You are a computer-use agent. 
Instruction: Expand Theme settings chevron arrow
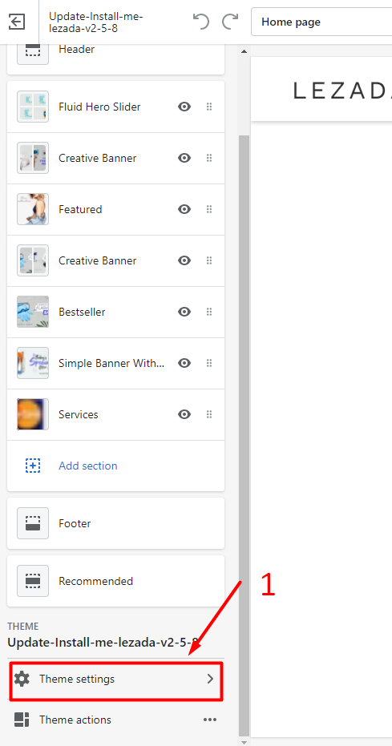point(210,679)
